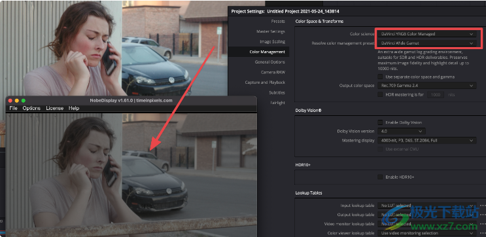Image resolution: width=486 pixels, height=237 pixels.
Task: Toggle HDR mastering is for checkbox
Action: coord(380,95)
